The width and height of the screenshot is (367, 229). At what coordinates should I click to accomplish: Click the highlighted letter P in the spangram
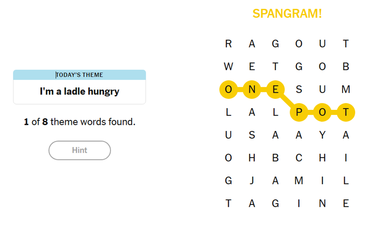299,113
